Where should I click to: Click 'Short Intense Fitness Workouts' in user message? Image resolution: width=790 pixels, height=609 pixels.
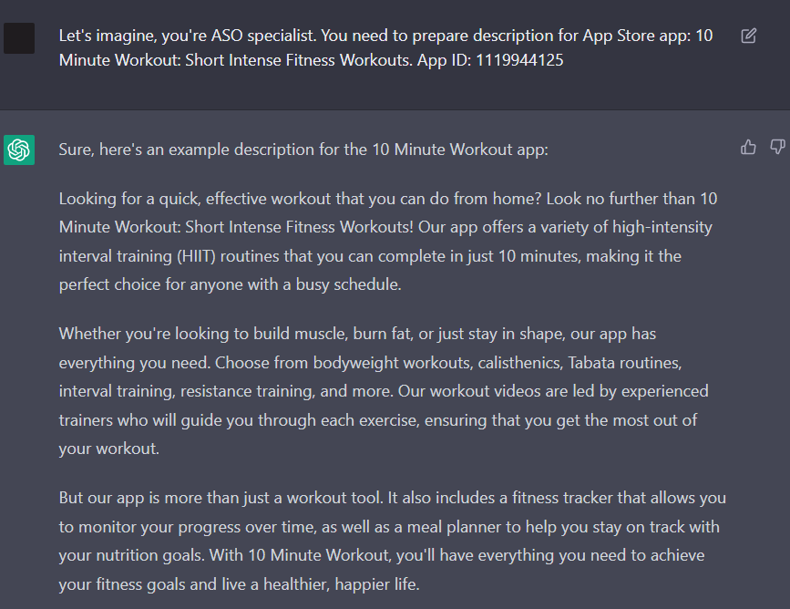[x=299, y=60]
